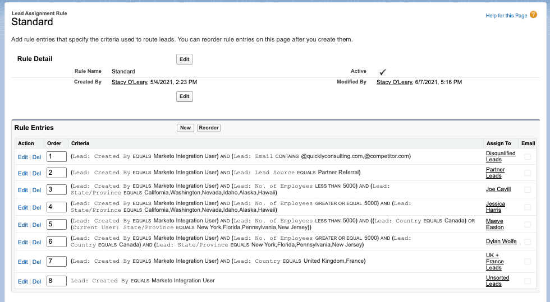This screenshot has width=550, height=302.
Task: Click the order field containing 4
Action: [57, 207]
